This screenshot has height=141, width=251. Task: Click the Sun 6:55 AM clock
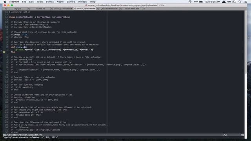213,2
